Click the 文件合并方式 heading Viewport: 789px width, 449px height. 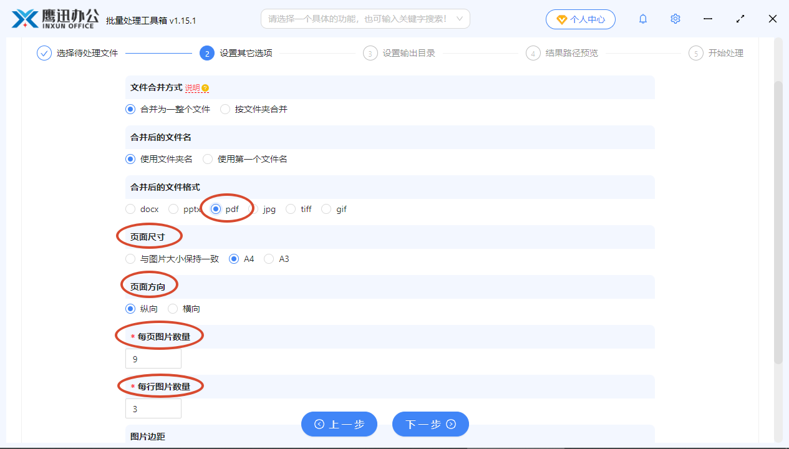point(156,87)
